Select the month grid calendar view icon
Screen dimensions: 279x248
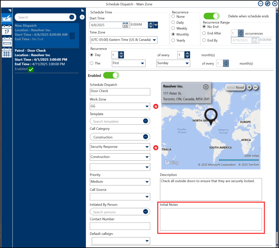pyautogui.click(x=6, y=53)
